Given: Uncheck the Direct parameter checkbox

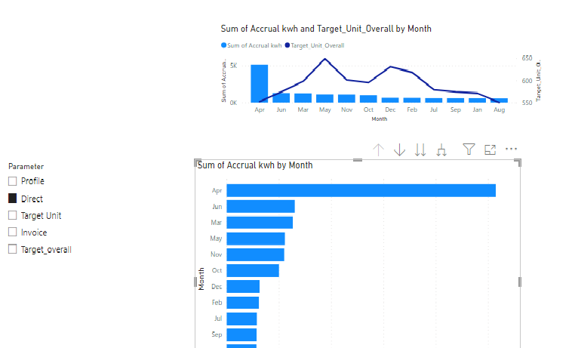Looking at the screenshot, I should (x=13, y=199).
